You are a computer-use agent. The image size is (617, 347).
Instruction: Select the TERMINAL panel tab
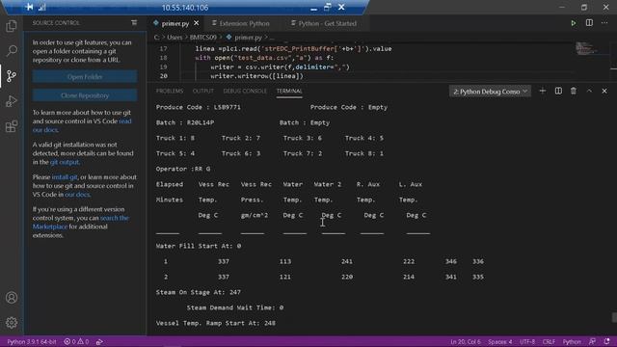point(289,91)
